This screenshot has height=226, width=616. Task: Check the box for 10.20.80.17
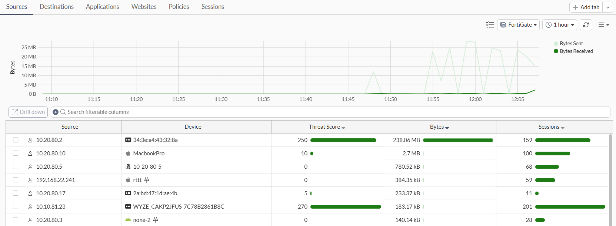click(x=16, y=193)
